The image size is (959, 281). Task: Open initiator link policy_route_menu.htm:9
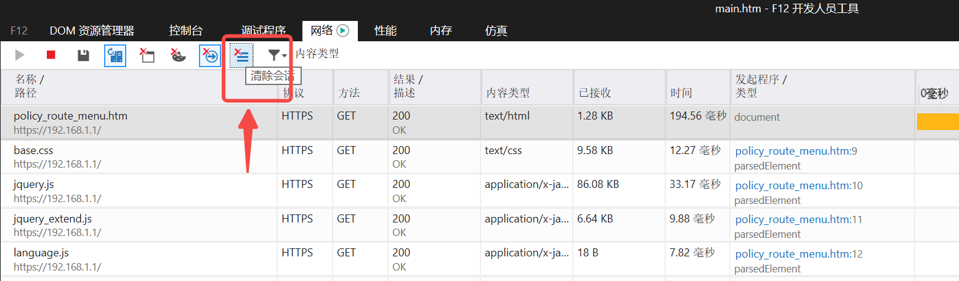click(x=796, y=151)
